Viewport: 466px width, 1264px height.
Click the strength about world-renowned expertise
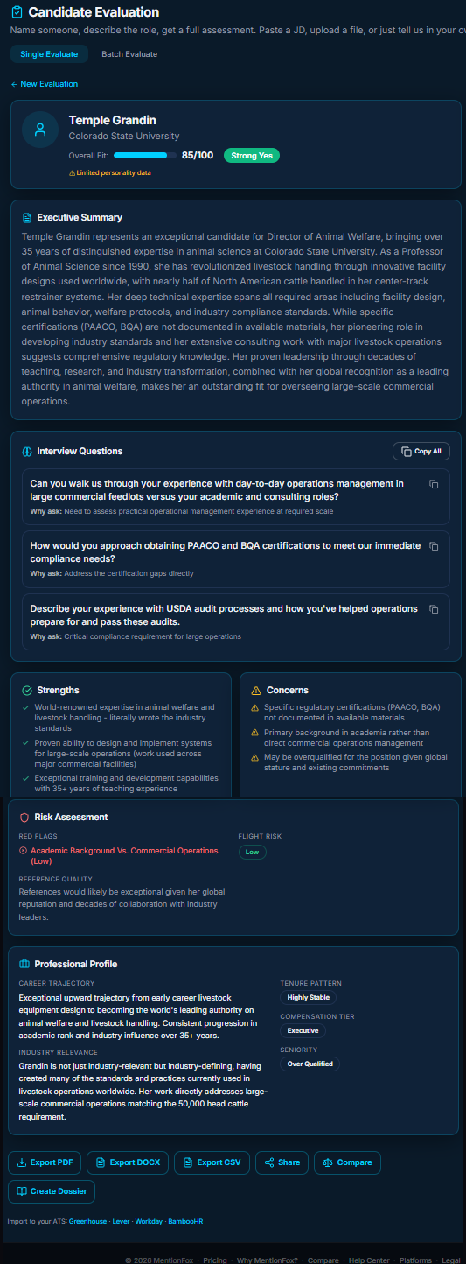(124, 718)
